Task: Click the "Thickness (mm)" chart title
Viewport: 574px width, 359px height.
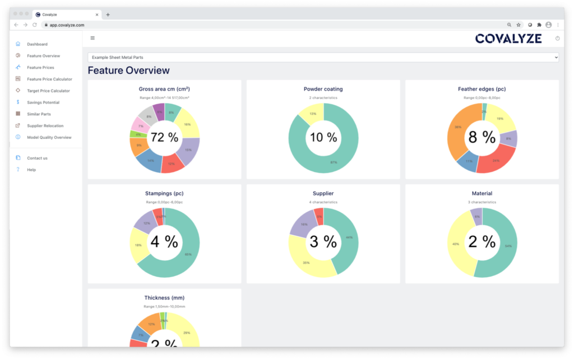Action: (x=164, y=297)
